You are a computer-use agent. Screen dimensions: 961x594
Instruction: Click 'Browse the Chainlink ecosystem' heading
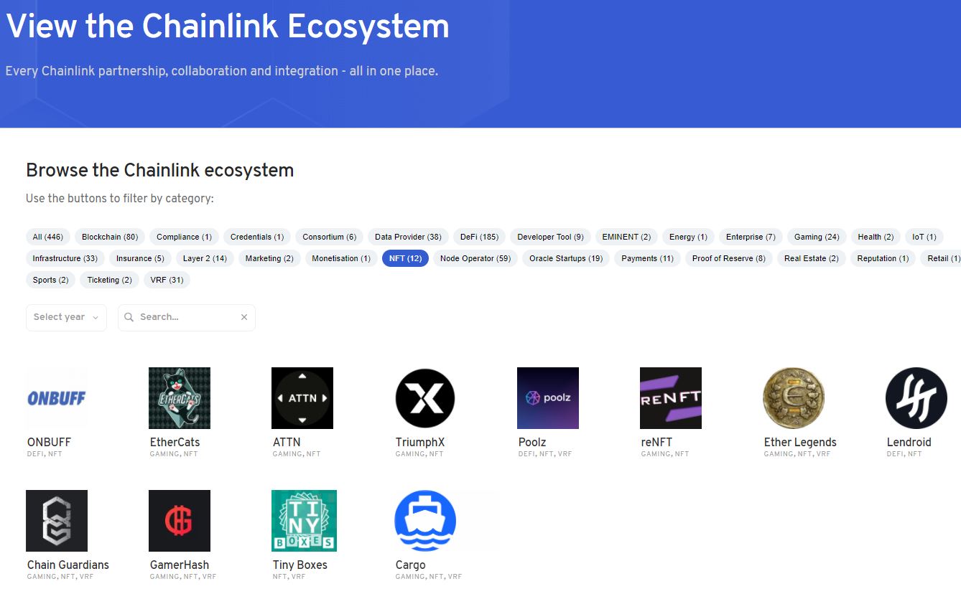tap(160, 170)
